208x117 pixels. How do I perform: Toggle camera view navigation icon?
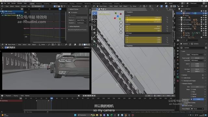coord(121,29)
